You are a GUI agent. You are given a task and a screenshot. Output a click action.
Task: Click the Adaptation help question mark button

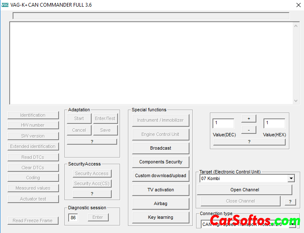pyautogui.click(x=92, y=142)
